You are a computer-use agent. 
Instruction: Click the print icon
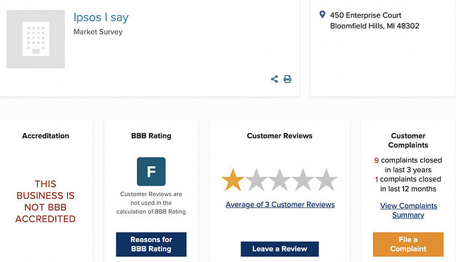tap(287, 79)
